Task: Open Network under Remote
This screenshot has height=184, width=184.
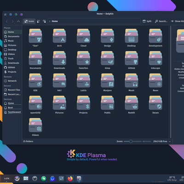Action: pos(12,81)
